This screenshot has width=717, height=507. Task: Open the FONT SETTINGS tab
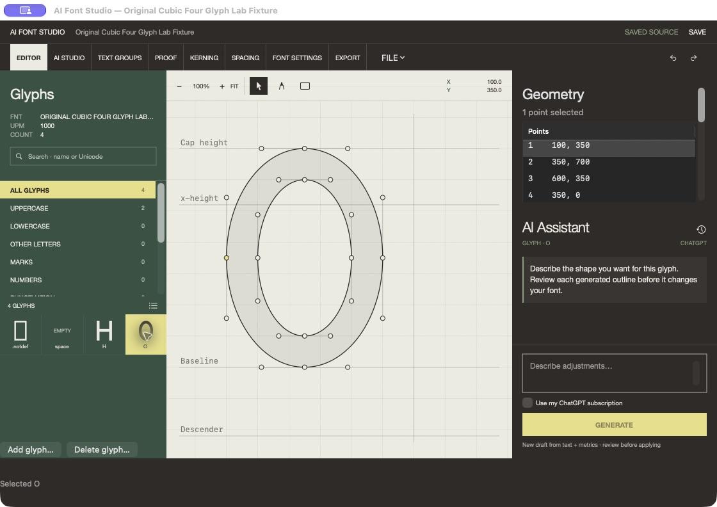click(297, 58)
